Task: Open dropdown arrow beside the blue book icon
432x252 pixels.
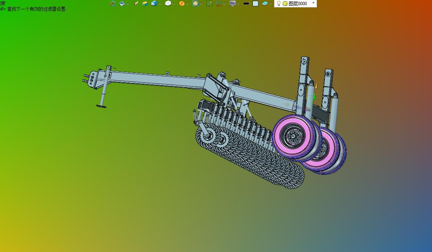Action: (128, 4)
